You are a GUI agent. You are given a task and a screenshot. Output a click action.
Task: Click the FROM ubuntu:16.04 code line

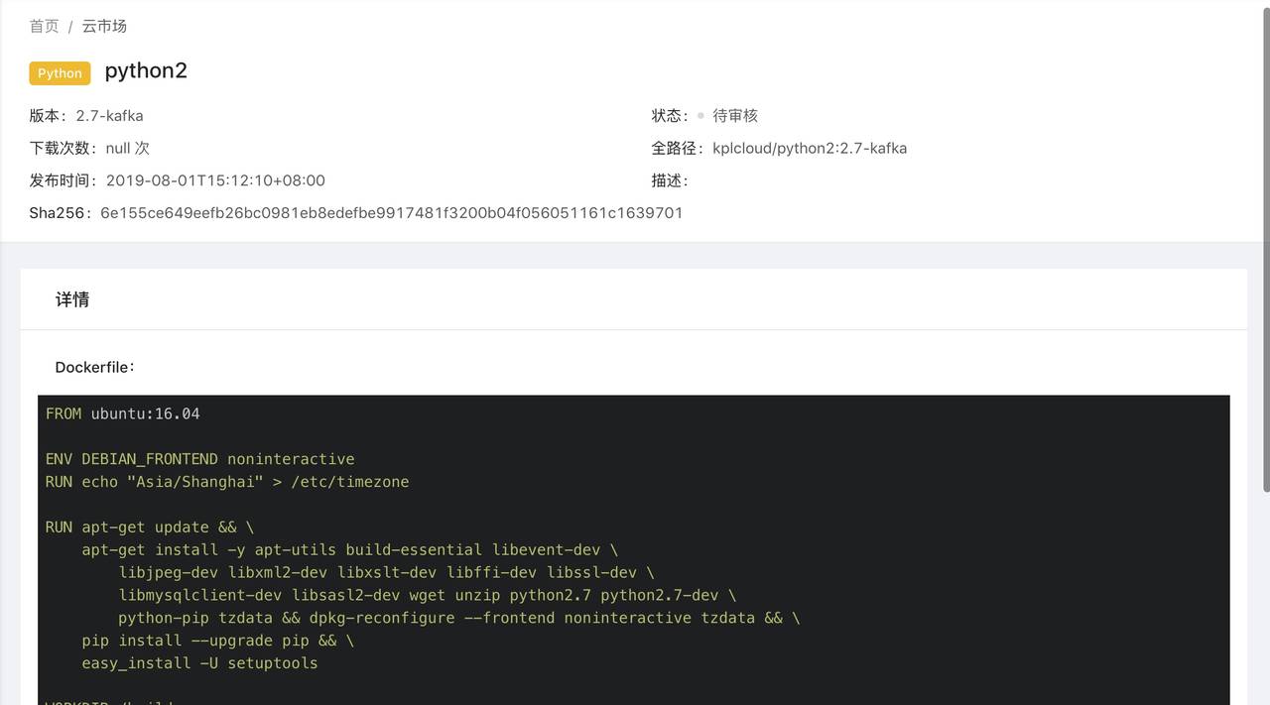click(123, 413)
